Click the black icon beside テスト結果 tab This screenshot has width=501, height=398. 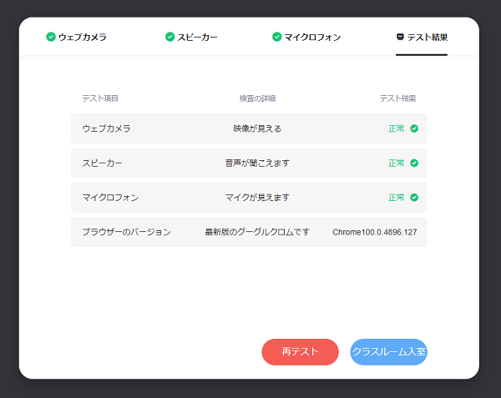[x=401, y=37]
